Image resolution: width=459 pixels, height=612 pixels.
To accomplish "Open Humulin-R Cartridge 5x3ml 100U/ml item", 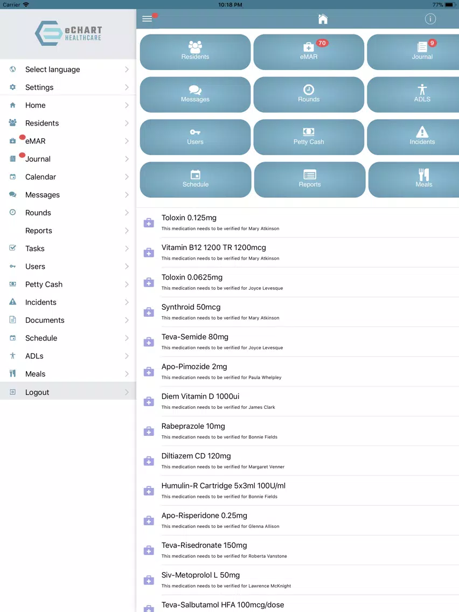I will (x=297, y=491).
